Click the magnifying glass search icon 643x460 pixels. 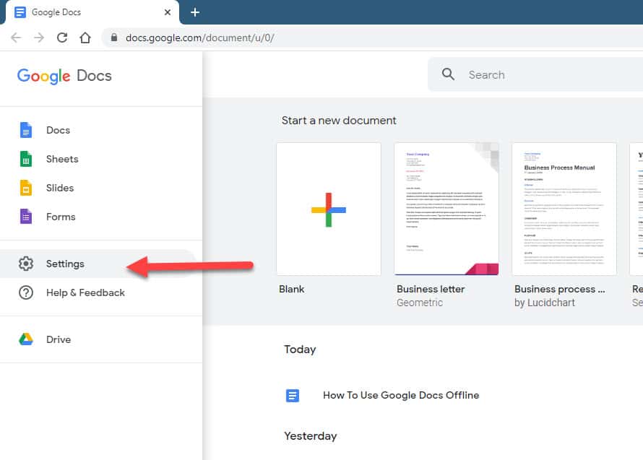(449, 74)
